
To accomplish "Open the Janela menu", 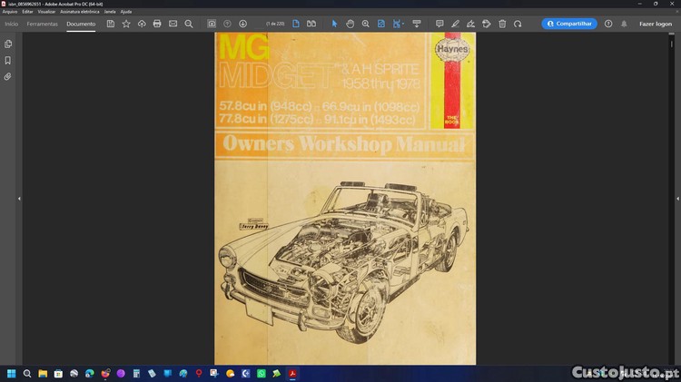I will click(110, 12).
